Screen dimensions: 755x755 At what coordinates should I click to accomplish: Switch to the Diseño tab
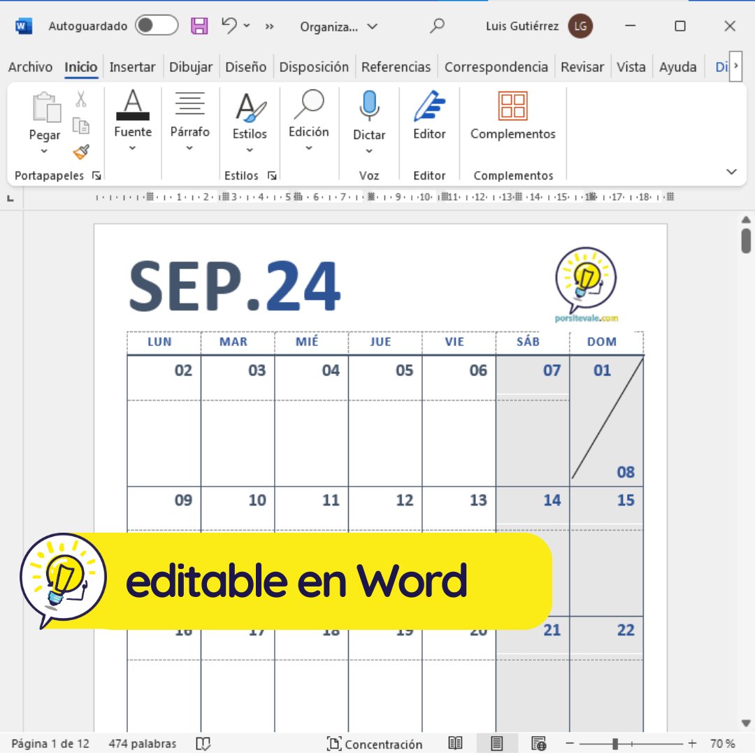pyautogui.click(x=245, y=67)
